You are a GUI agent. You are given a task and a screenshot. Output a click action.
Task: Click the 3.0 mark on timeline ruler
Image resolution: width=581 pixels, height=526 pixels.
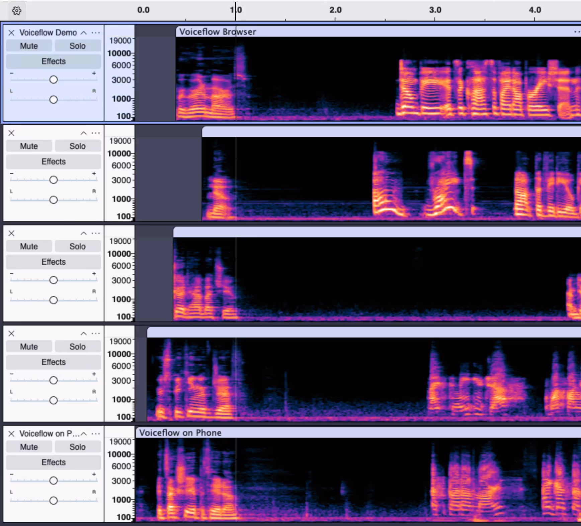[435, 10]
